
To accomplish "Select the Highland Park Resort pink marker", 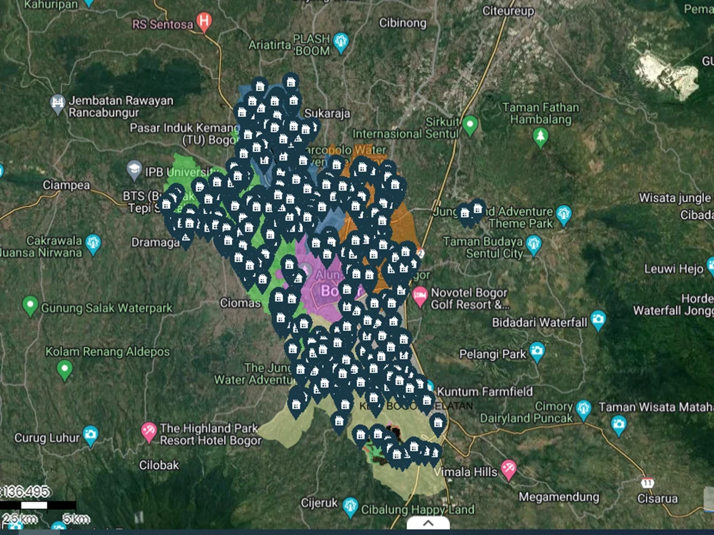I will point(148,431).
